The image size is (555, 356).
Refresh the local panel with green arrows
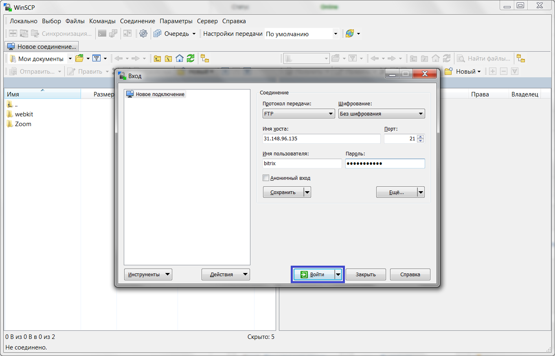pyautogui.click(x=191, y=59)
